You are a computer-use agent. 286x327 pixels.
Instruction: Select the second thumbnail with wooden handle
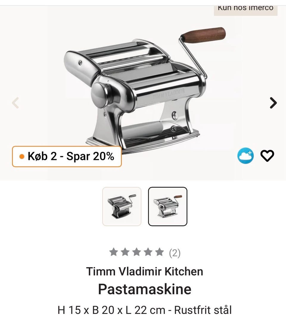[x=168, y=206]
